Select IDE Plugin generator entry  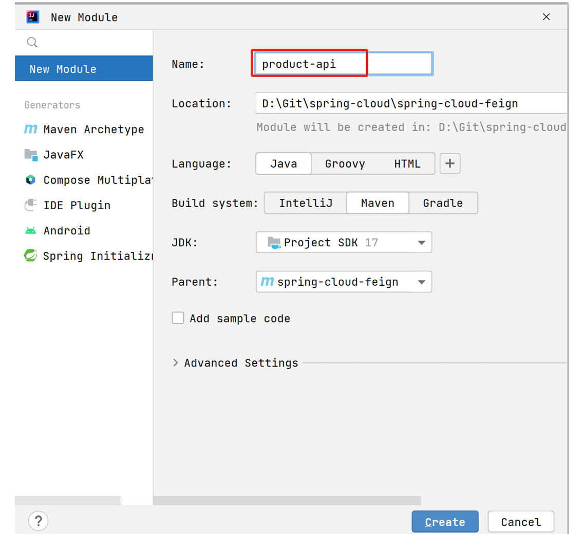84,206
